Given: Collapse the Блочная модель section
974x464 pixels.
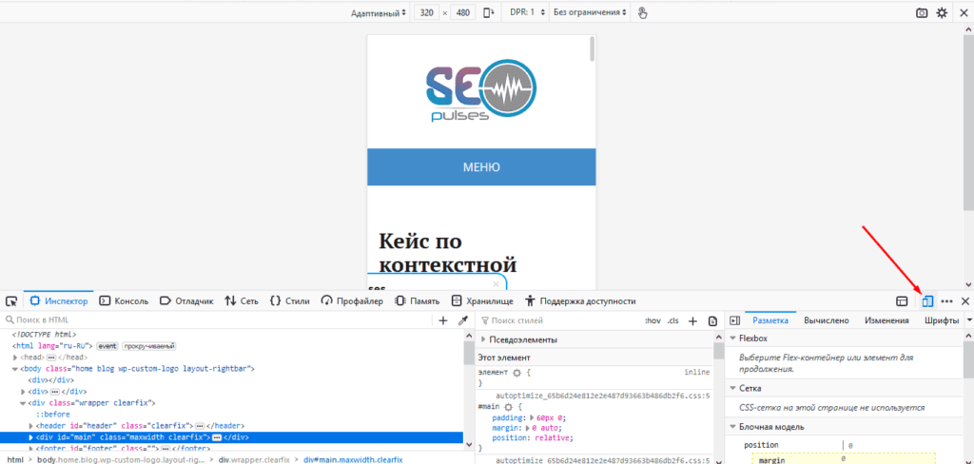Looking at the screenshot, I should pos(732,427).
